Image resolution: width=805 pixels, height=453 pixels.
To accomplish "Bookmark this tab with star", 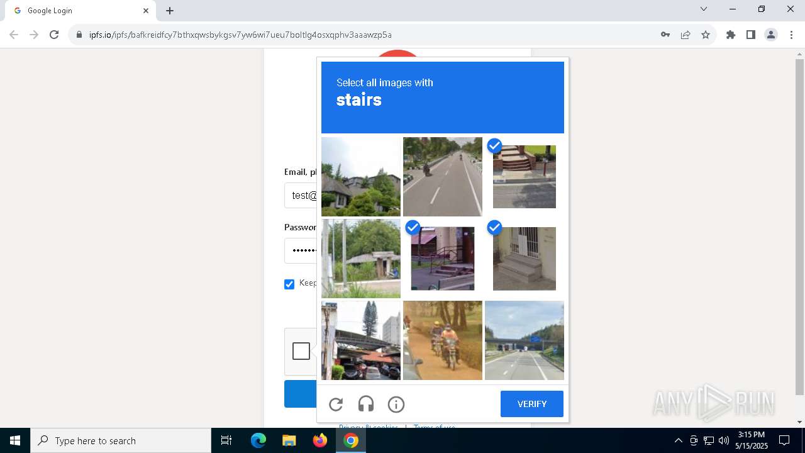I will pyautogui.click(x=706, y=35).
